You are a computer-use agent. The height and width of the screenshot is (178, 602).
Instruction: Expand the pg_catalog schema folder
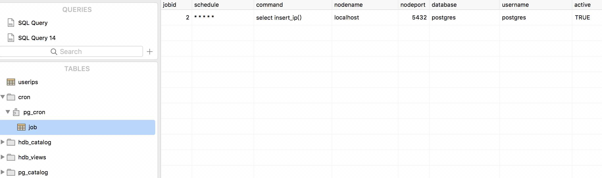pos(3,172)
